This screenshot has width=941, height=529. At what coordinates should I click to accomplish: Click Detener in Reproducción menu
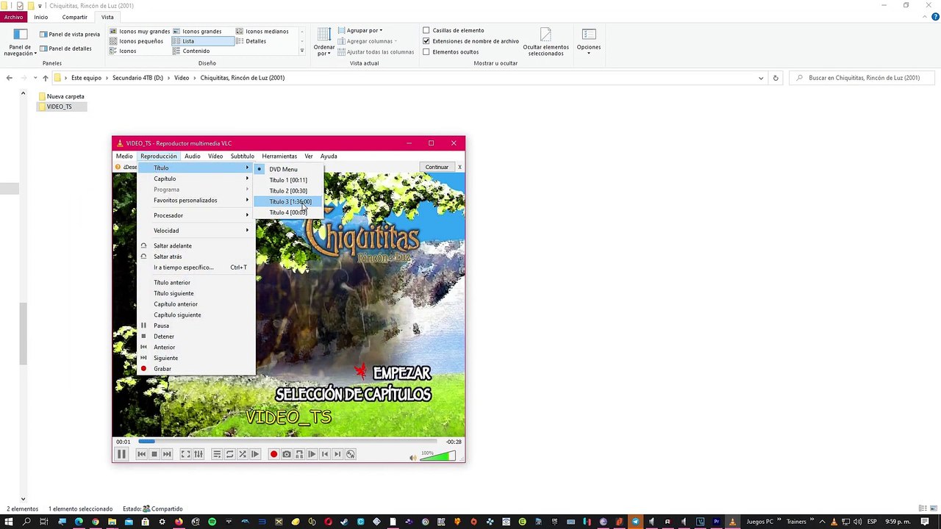point(196,337)
